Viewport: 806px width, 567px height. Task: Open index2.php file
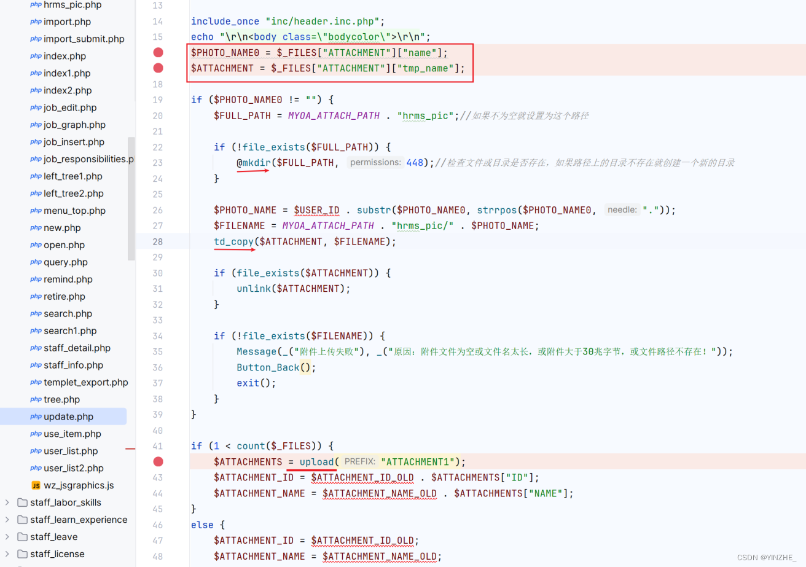click(x=68, y=91)
